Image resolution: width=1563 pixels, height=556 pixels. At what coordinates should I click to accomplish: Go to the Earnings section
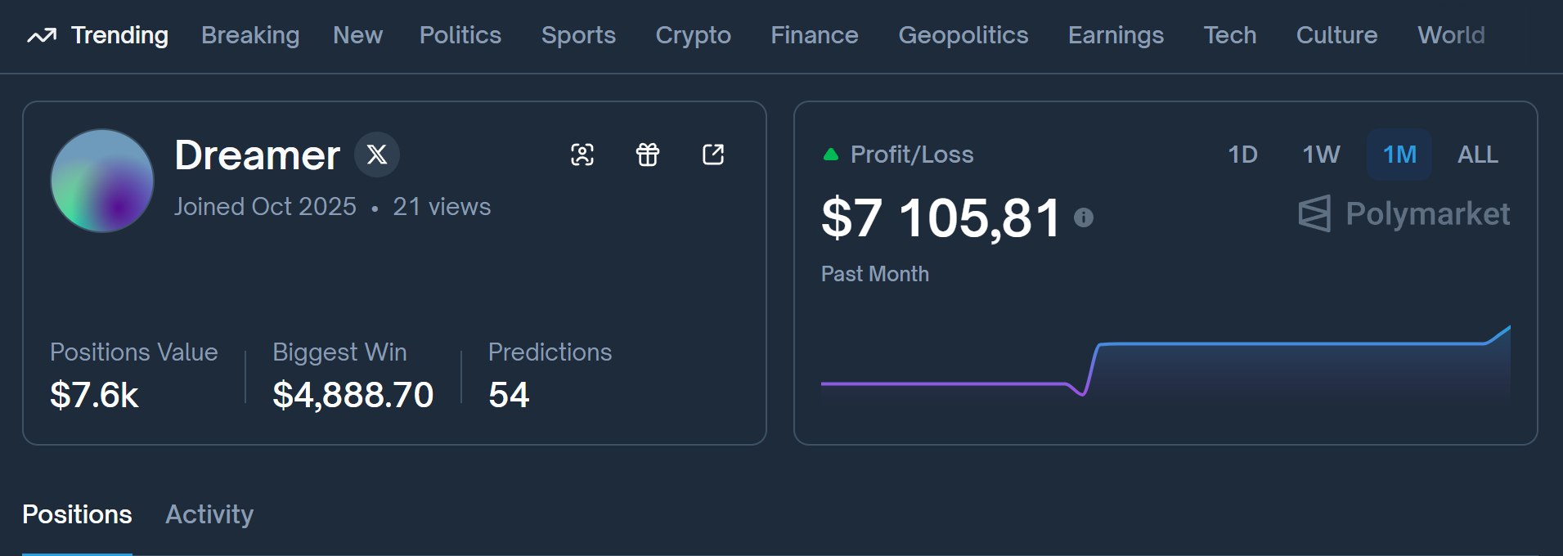[1116, 35]
